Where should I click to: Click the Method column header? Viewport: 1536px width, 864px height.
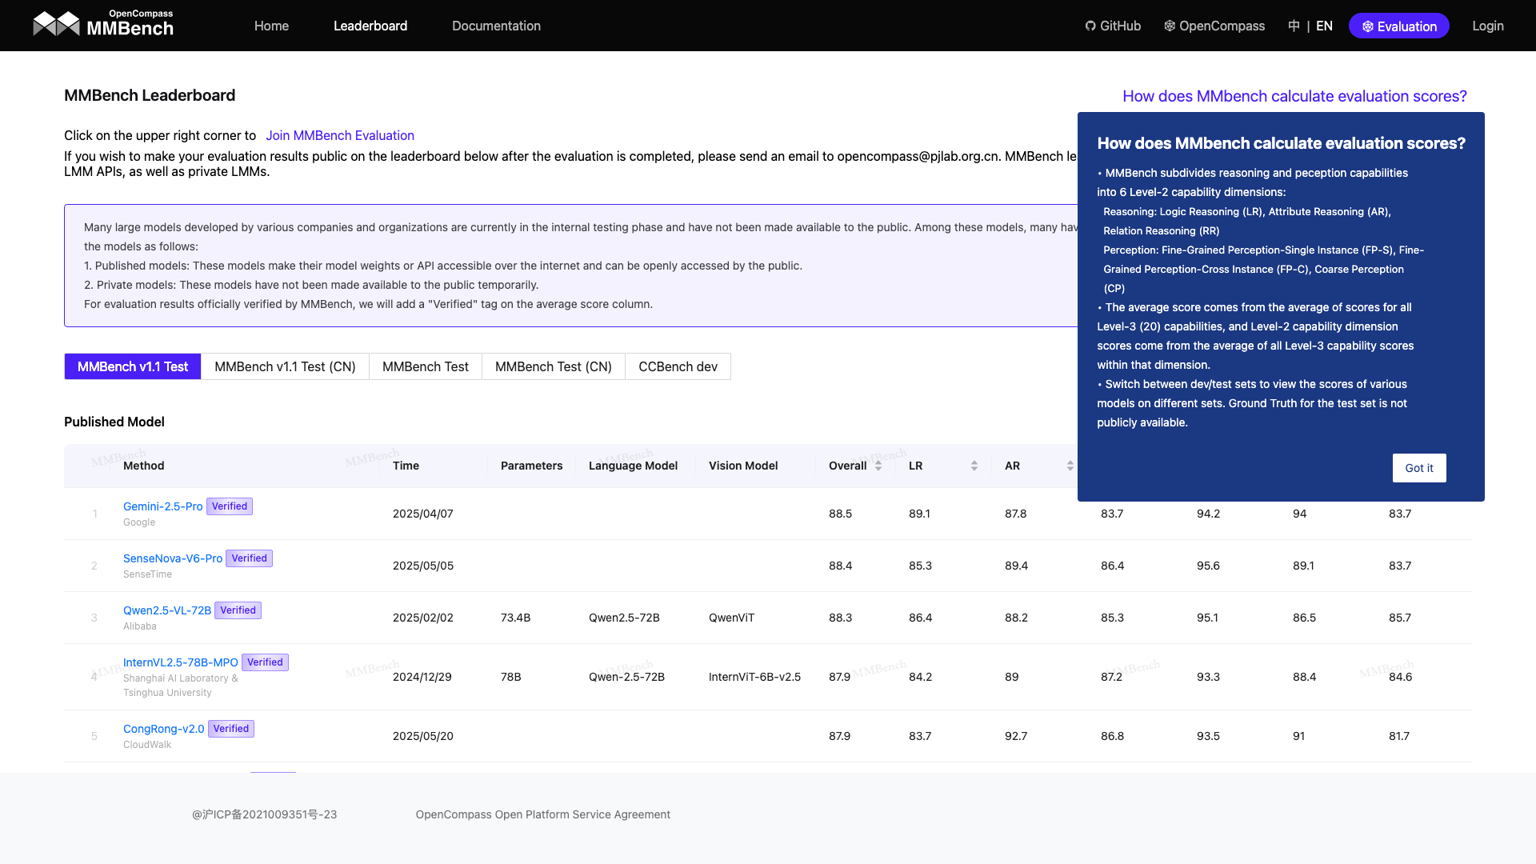(x=144, y=466)
